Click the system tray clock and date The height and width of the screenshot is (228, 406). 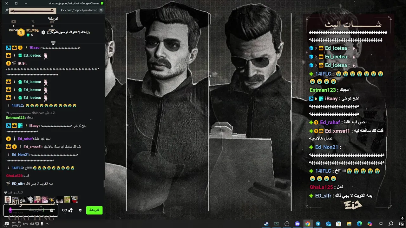click(x=16, y=224)
